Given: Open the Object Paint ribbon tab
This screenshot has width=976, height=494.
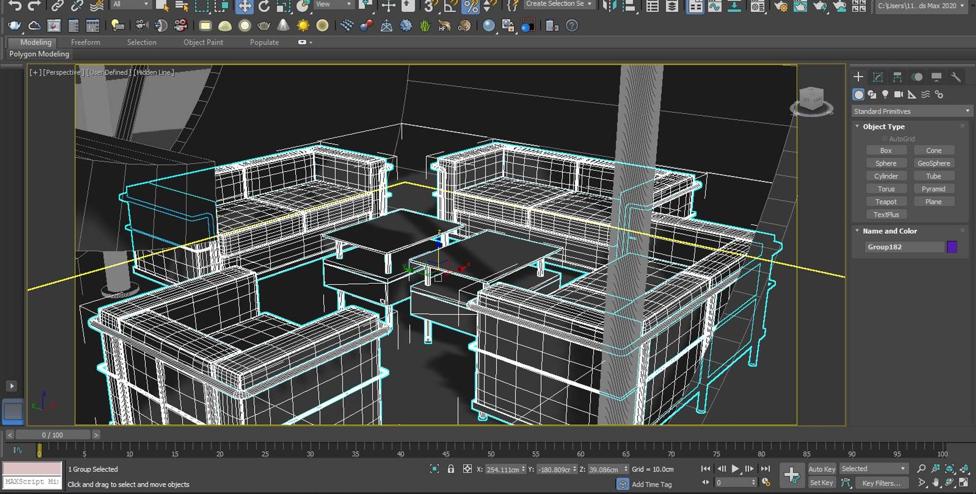Looking at the screenshot, I should click(203, 42).
